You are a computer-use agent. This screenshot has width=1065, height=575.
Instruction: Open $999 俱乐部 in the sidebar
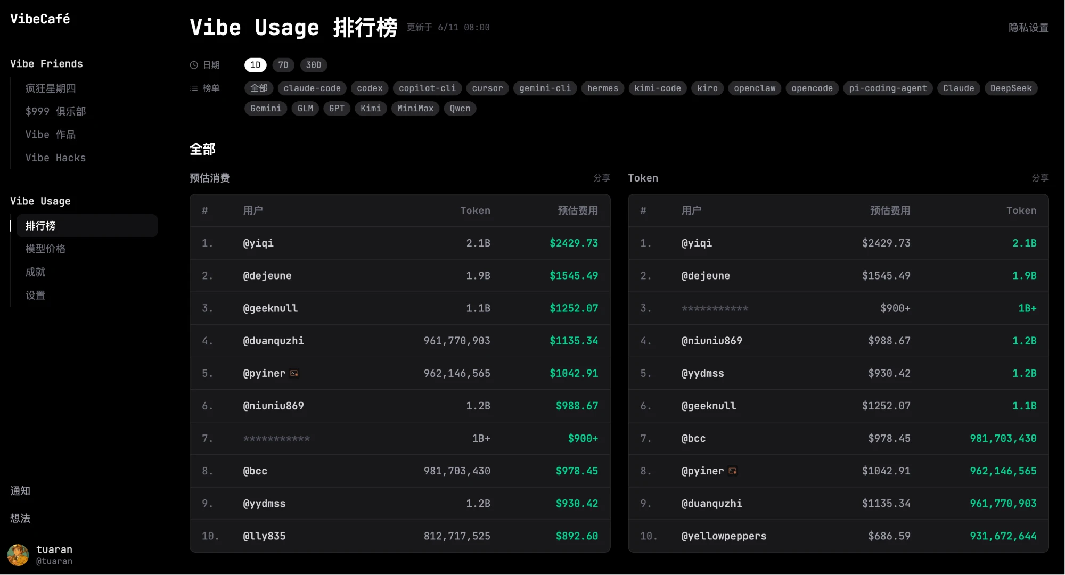pyautogui.click(x=56, y=111)
